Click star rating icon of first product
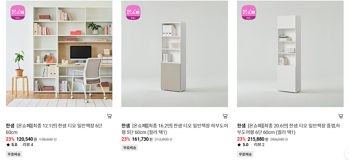This screenshot has height=160, width=349. click(x=8, y=145)
